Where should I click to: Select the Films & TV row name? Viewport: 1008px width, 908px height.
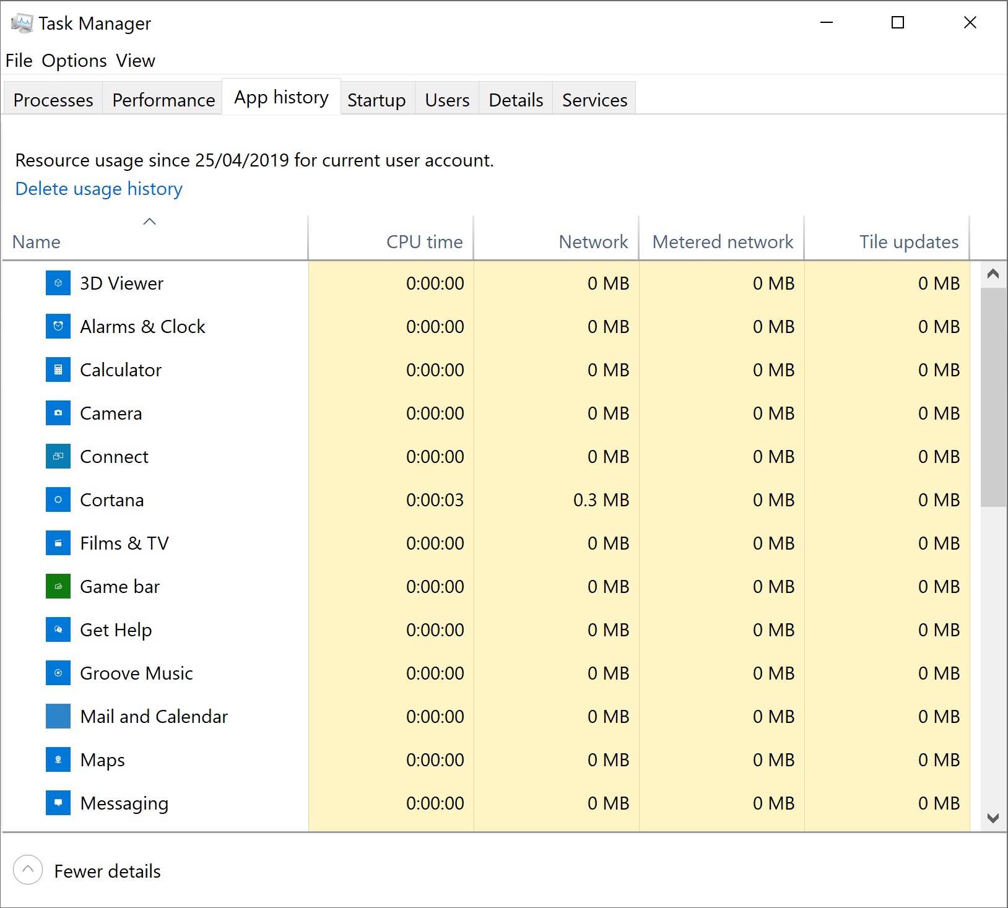(124, 543)
